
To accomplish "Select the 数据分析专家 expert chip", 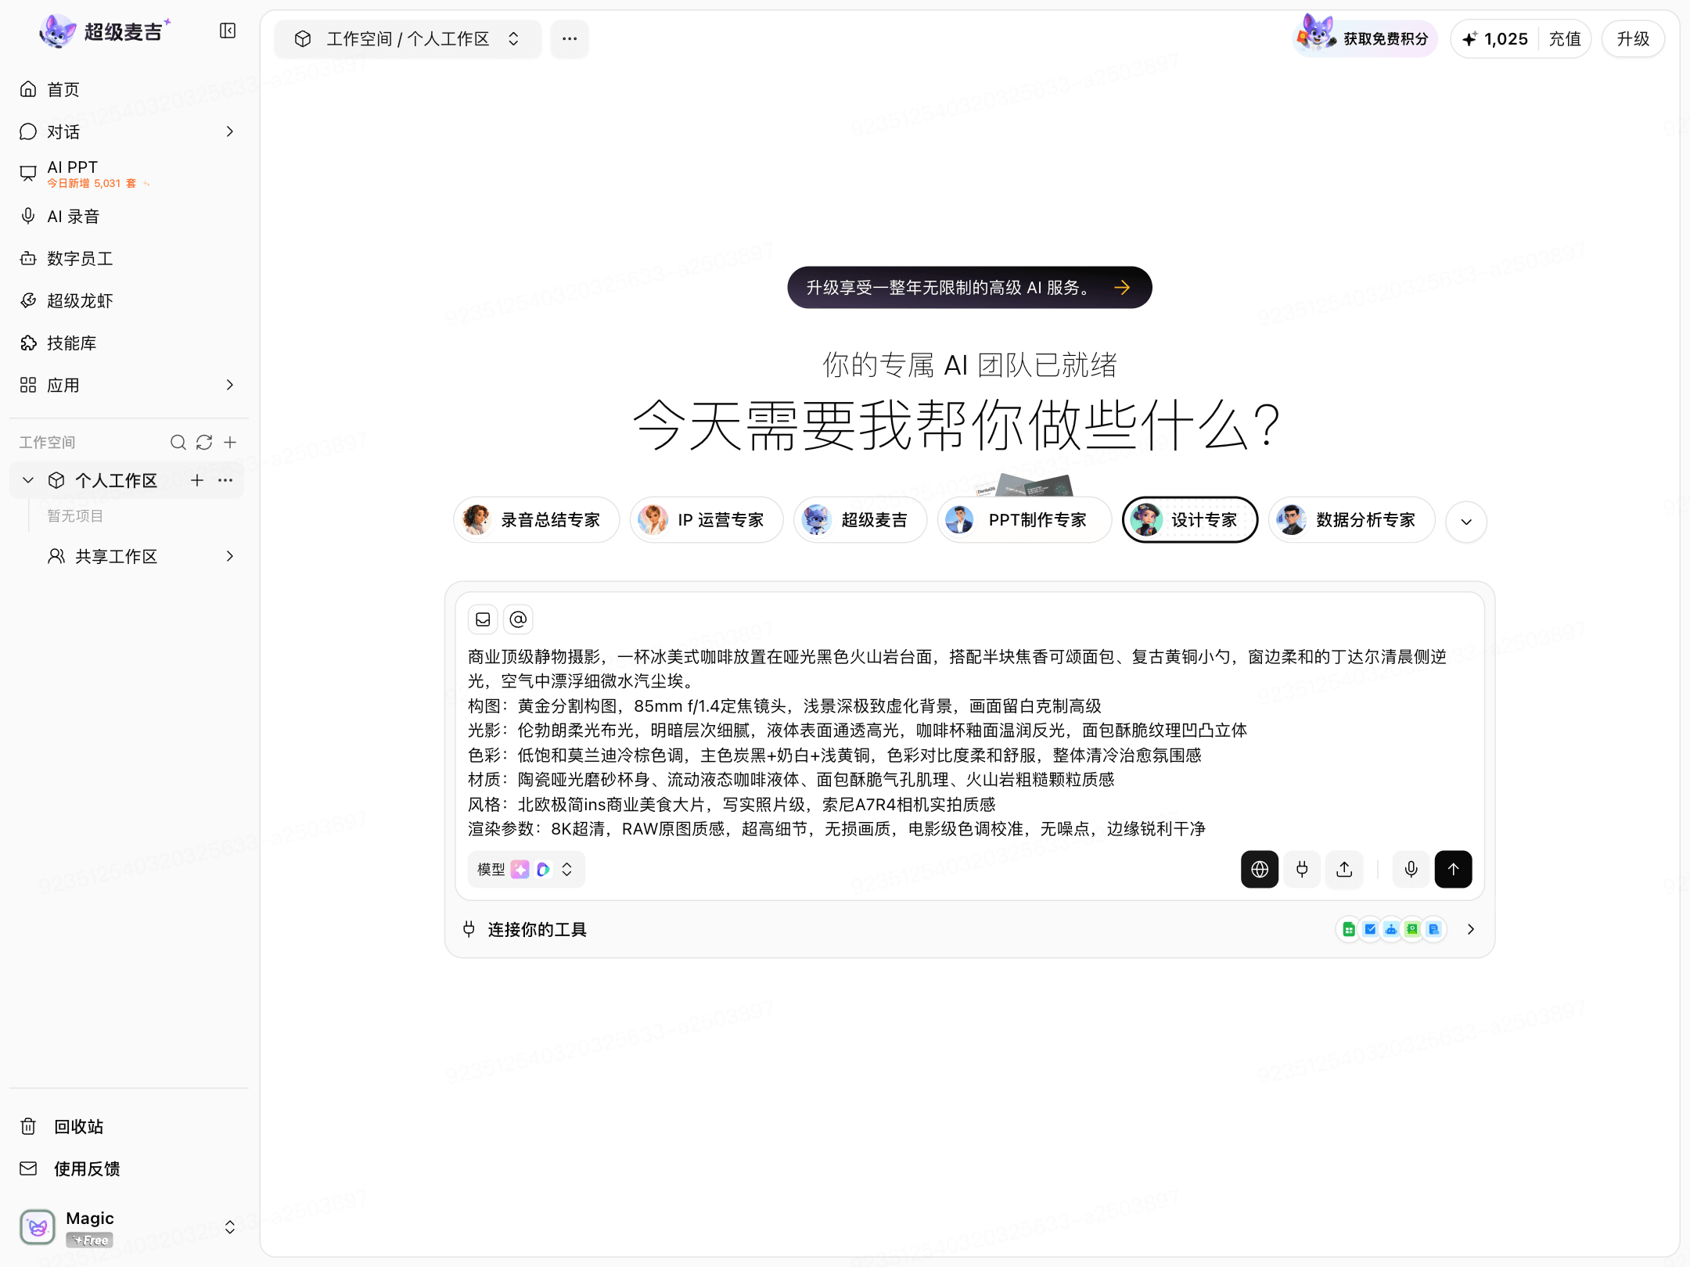I will (x=1351, y=520).
